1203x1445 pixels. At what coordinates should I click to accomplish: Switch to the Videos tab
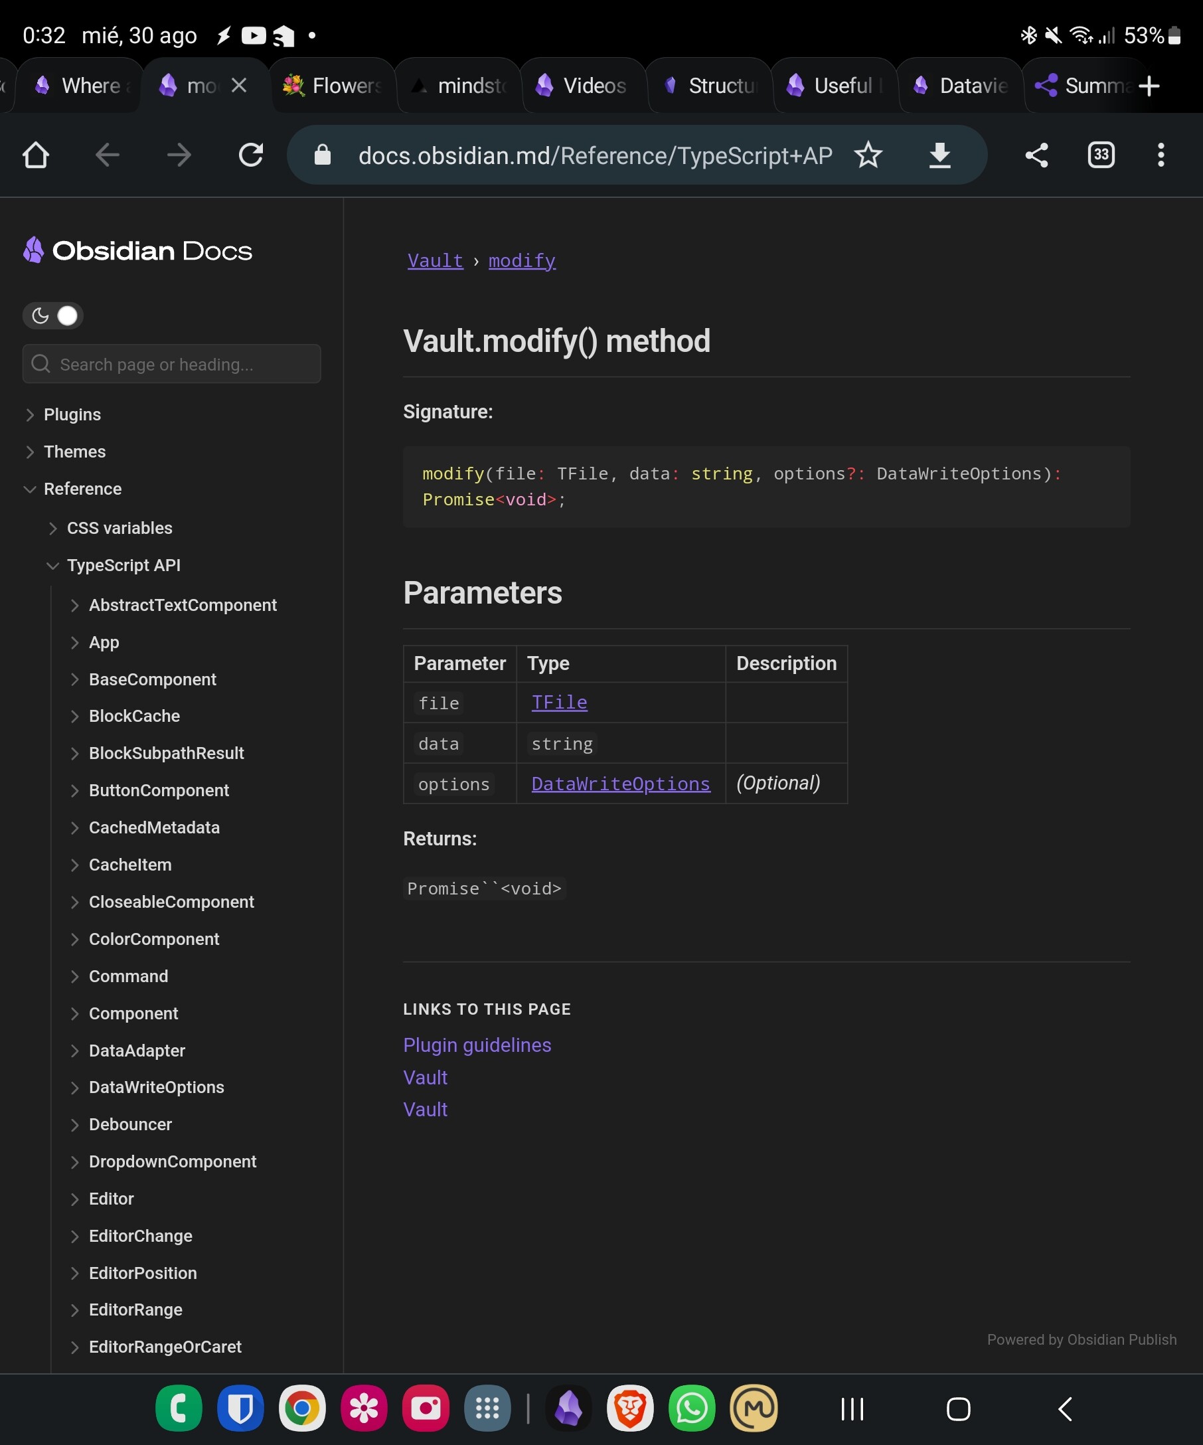point(584,85)
